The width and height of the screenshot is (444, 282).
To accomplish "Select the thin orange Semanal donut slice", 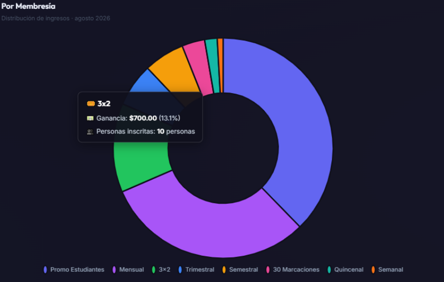I will [220, 65].
